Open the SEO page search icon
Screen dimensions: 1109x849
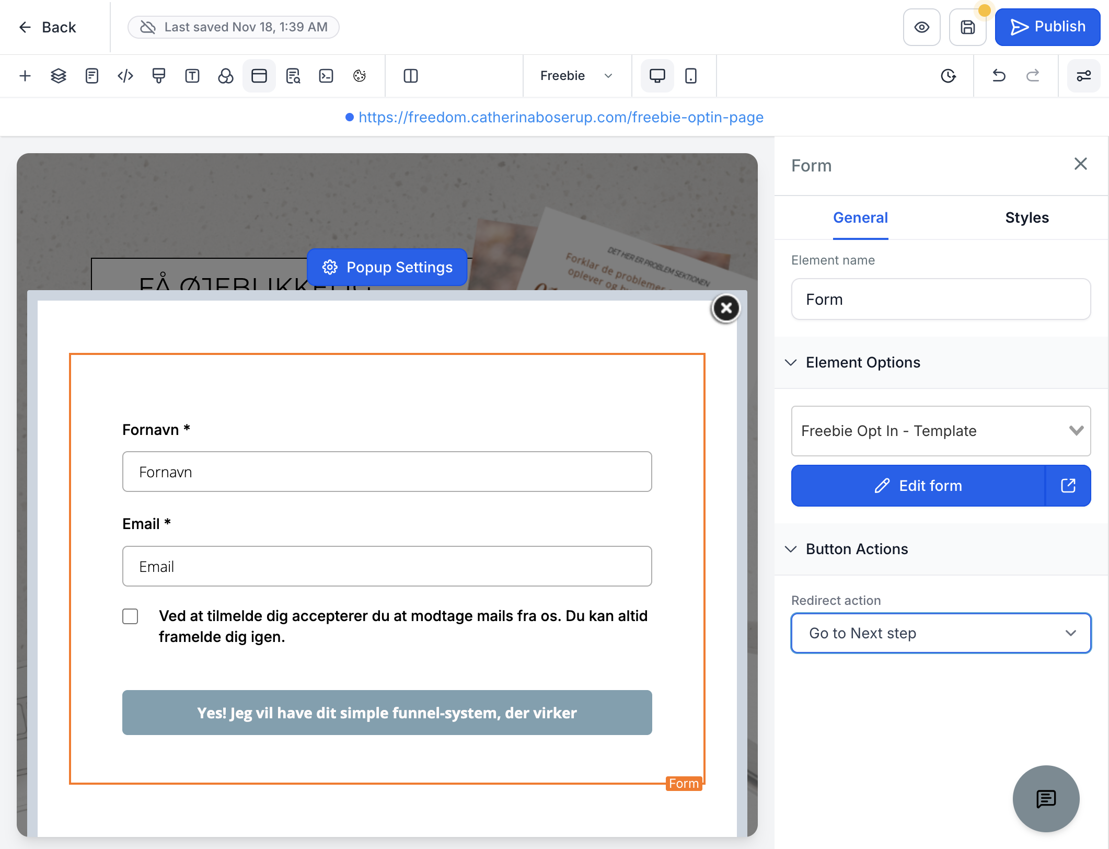tap(293, 76)
